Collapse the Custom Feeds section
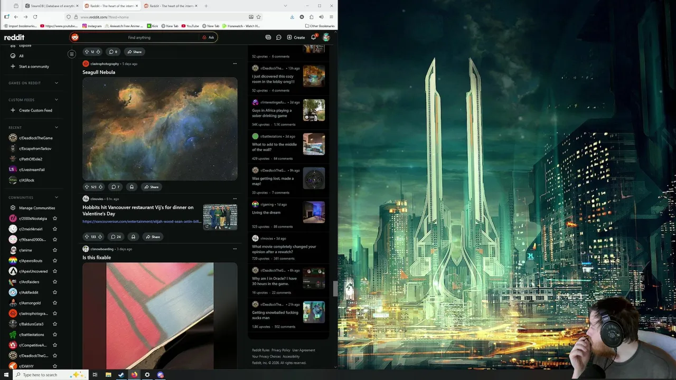 pyautogui.click(x=57, y=100)
